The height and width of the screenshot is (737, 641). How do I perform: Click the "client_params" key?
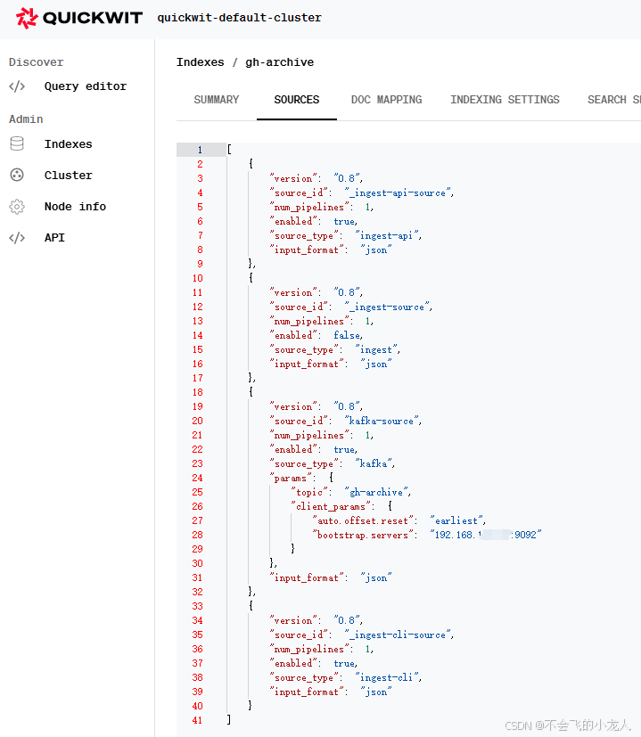333,507
